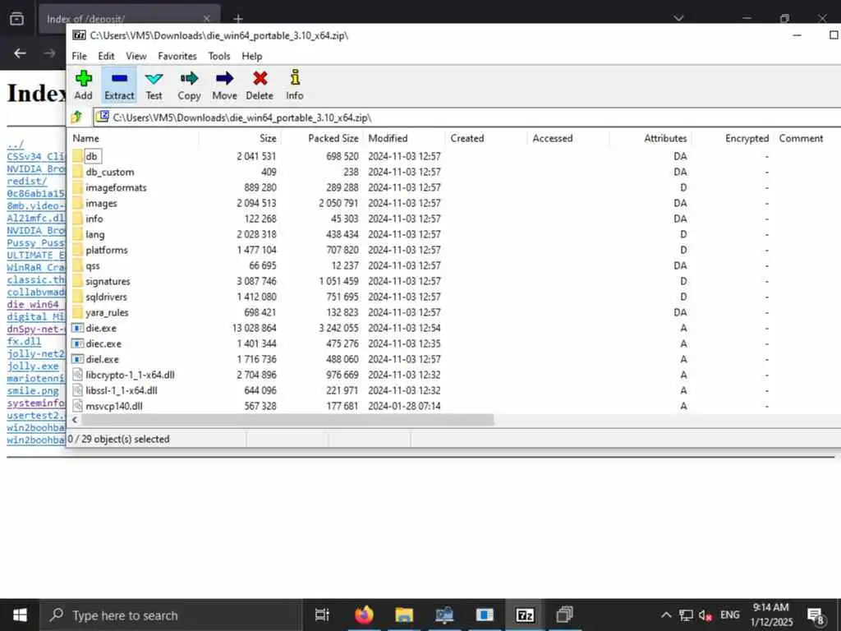Click the Add toolbar button
This screenshot has width=841, height=631.
pos(83,85)
